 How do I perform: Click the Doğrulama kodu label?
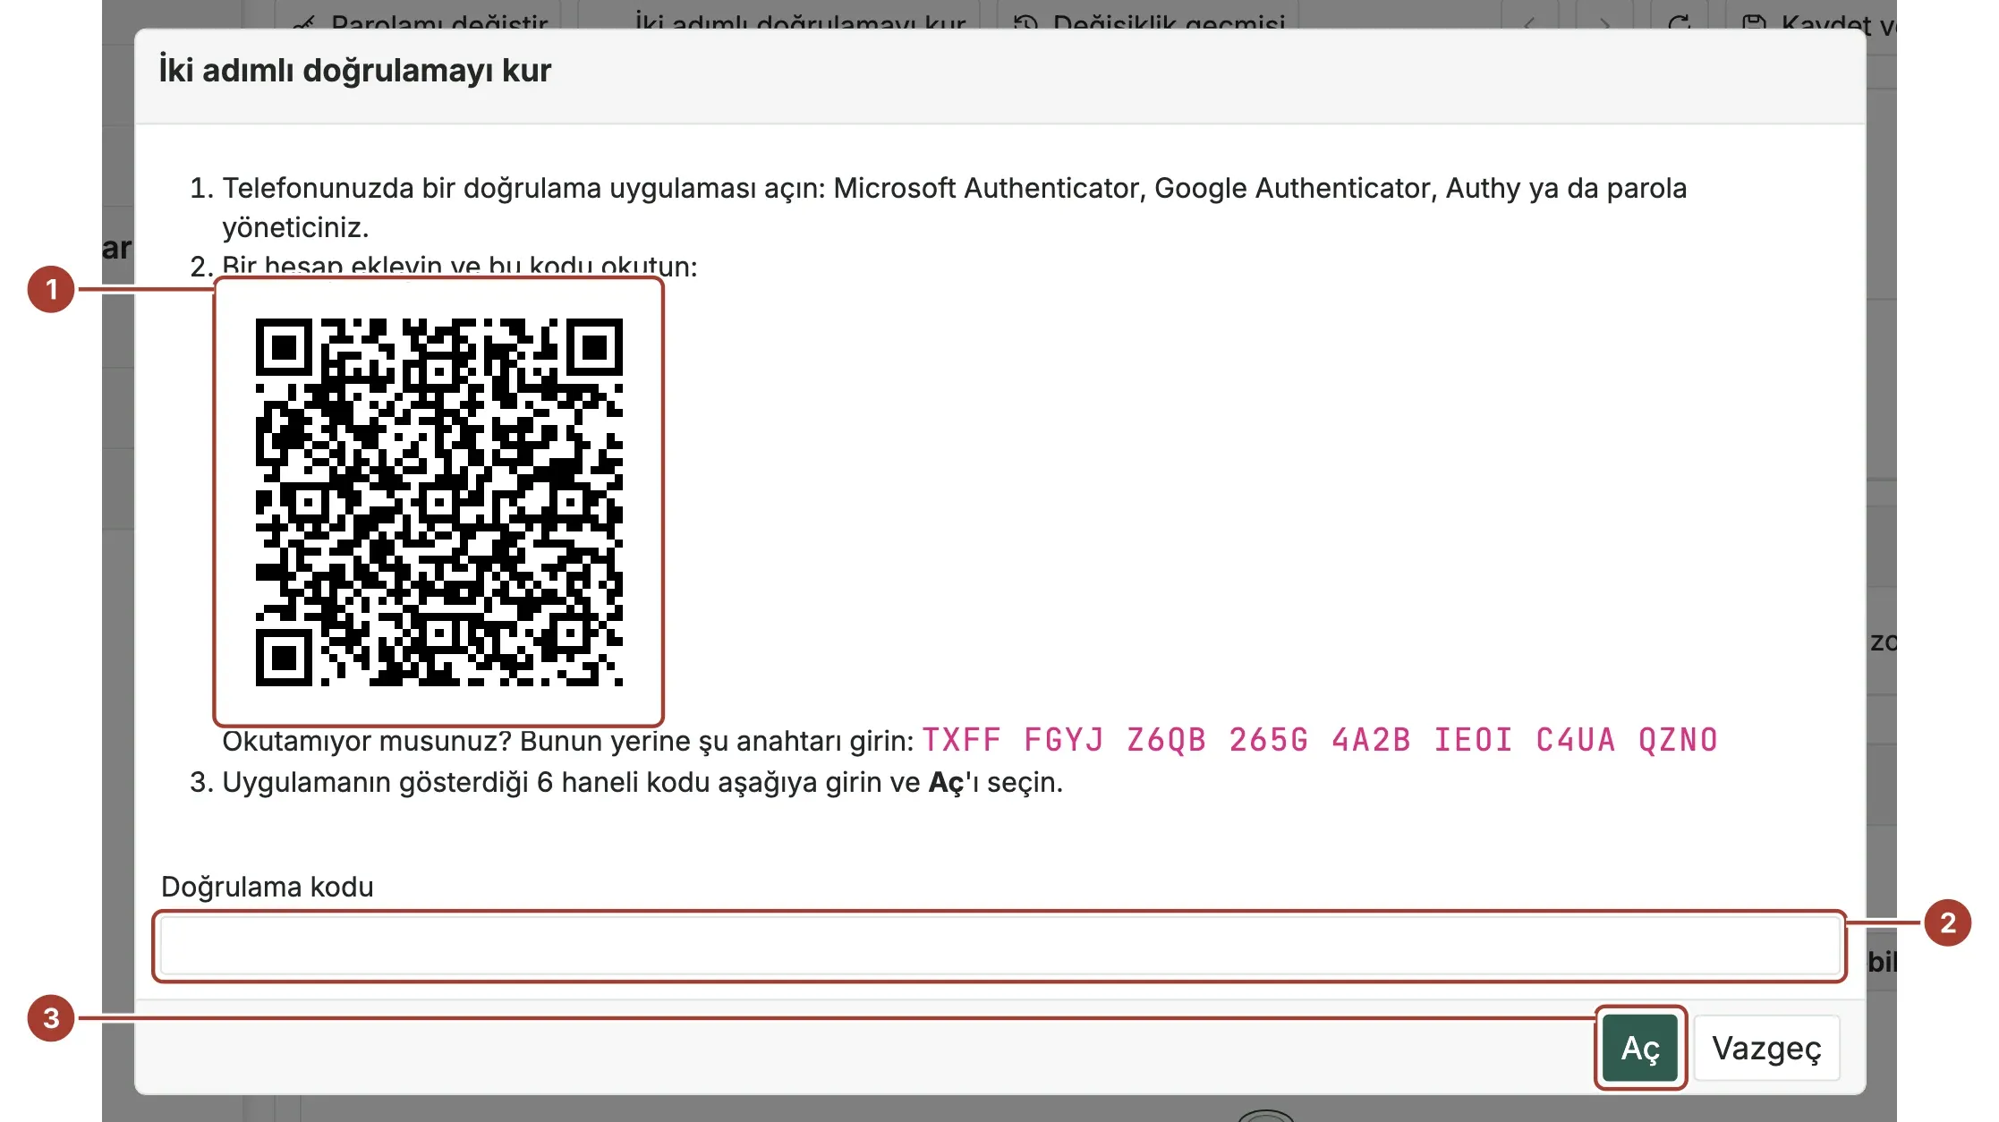[x=268, y=887]
